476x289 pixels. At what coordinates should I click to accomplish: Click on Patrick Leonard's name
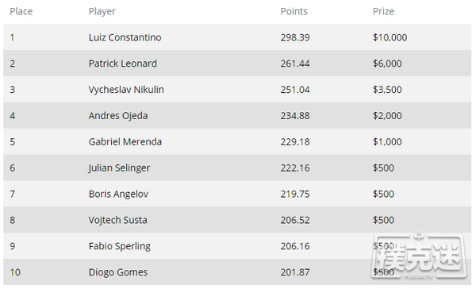[123, 64]
